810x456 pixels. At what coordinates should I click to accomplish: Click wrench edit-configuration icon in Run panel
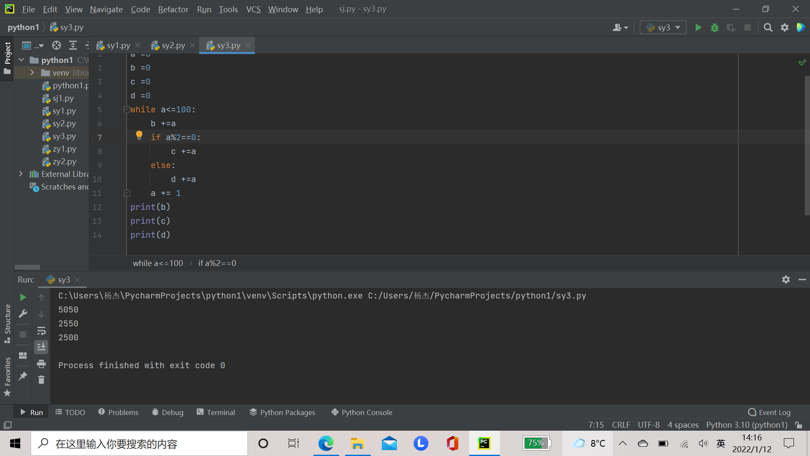pyautogui.click(x=23, y=314)
